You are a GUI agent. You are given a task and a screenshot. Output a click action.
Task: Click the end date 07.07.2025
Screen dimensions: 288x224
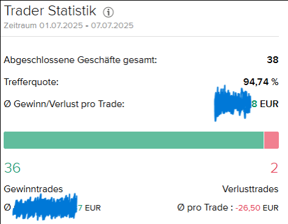112,26
